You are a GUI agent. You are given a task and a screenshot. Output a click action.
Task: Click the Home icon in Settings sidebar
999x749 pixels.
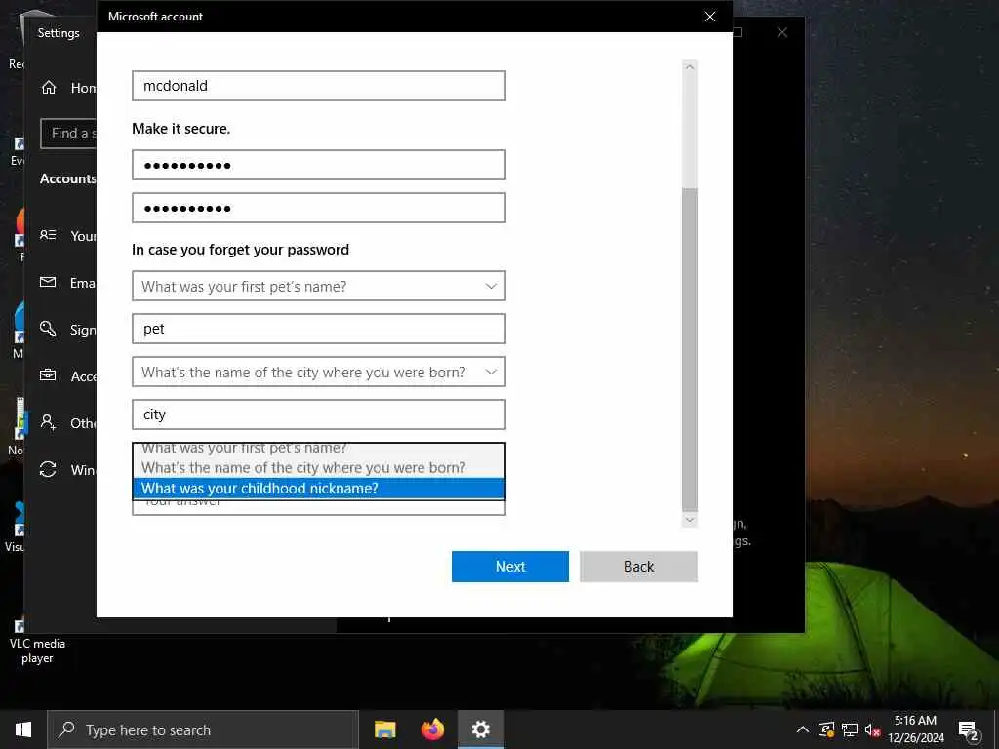(49, 87)
